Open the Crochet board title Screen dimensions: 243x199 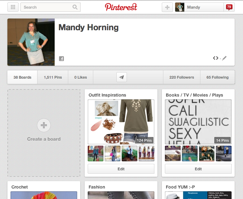point(20,187)
